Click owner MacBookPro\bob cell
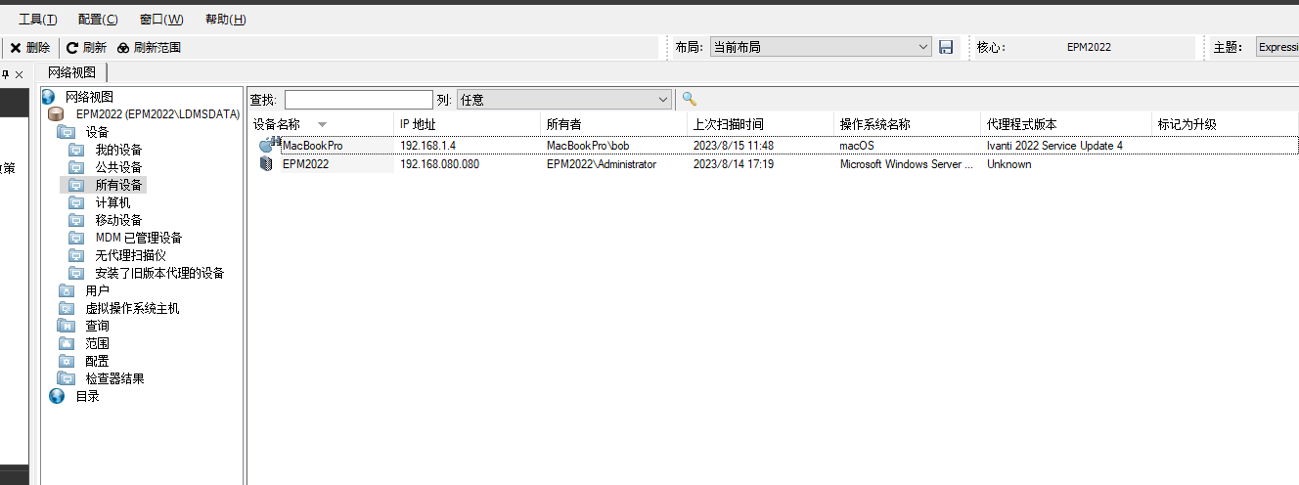 click(x=588, y=145)
